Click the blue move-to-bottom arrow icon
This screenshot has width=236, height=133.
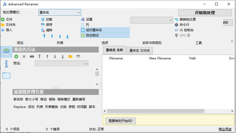tap(68, 36)
